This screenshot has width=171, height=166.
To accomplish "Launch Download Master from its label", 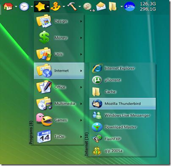I will tap(120, 127).
